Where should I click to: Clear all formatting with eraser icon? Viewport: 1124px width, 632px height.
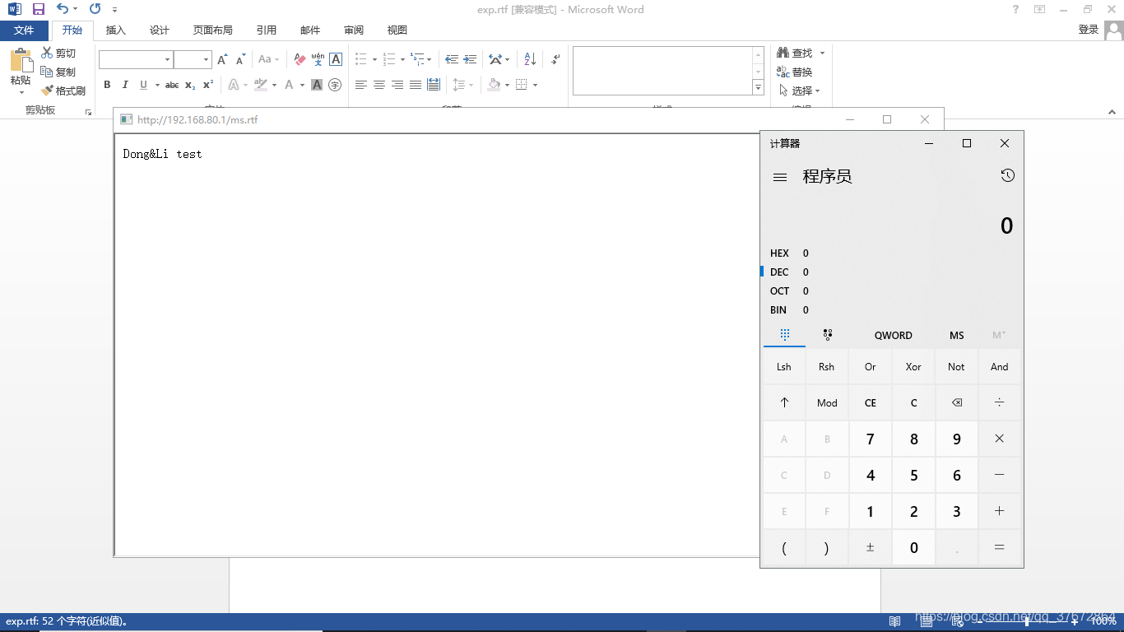click(x=300, y=59)
